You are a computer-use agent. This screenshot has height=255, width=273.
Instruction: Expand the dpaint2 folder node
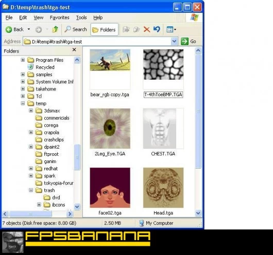pos(31,147)
